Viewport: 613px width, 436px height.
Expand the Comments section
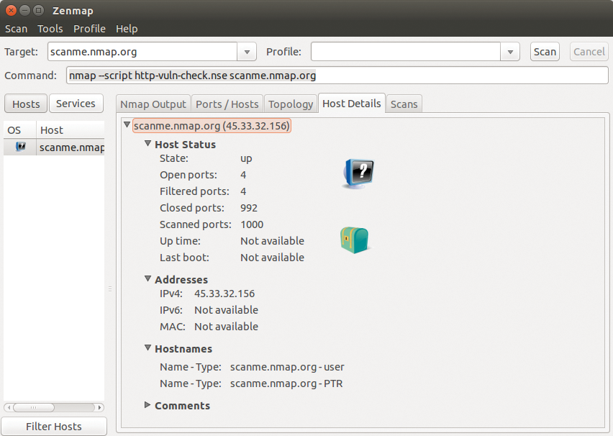click(148, 405)
